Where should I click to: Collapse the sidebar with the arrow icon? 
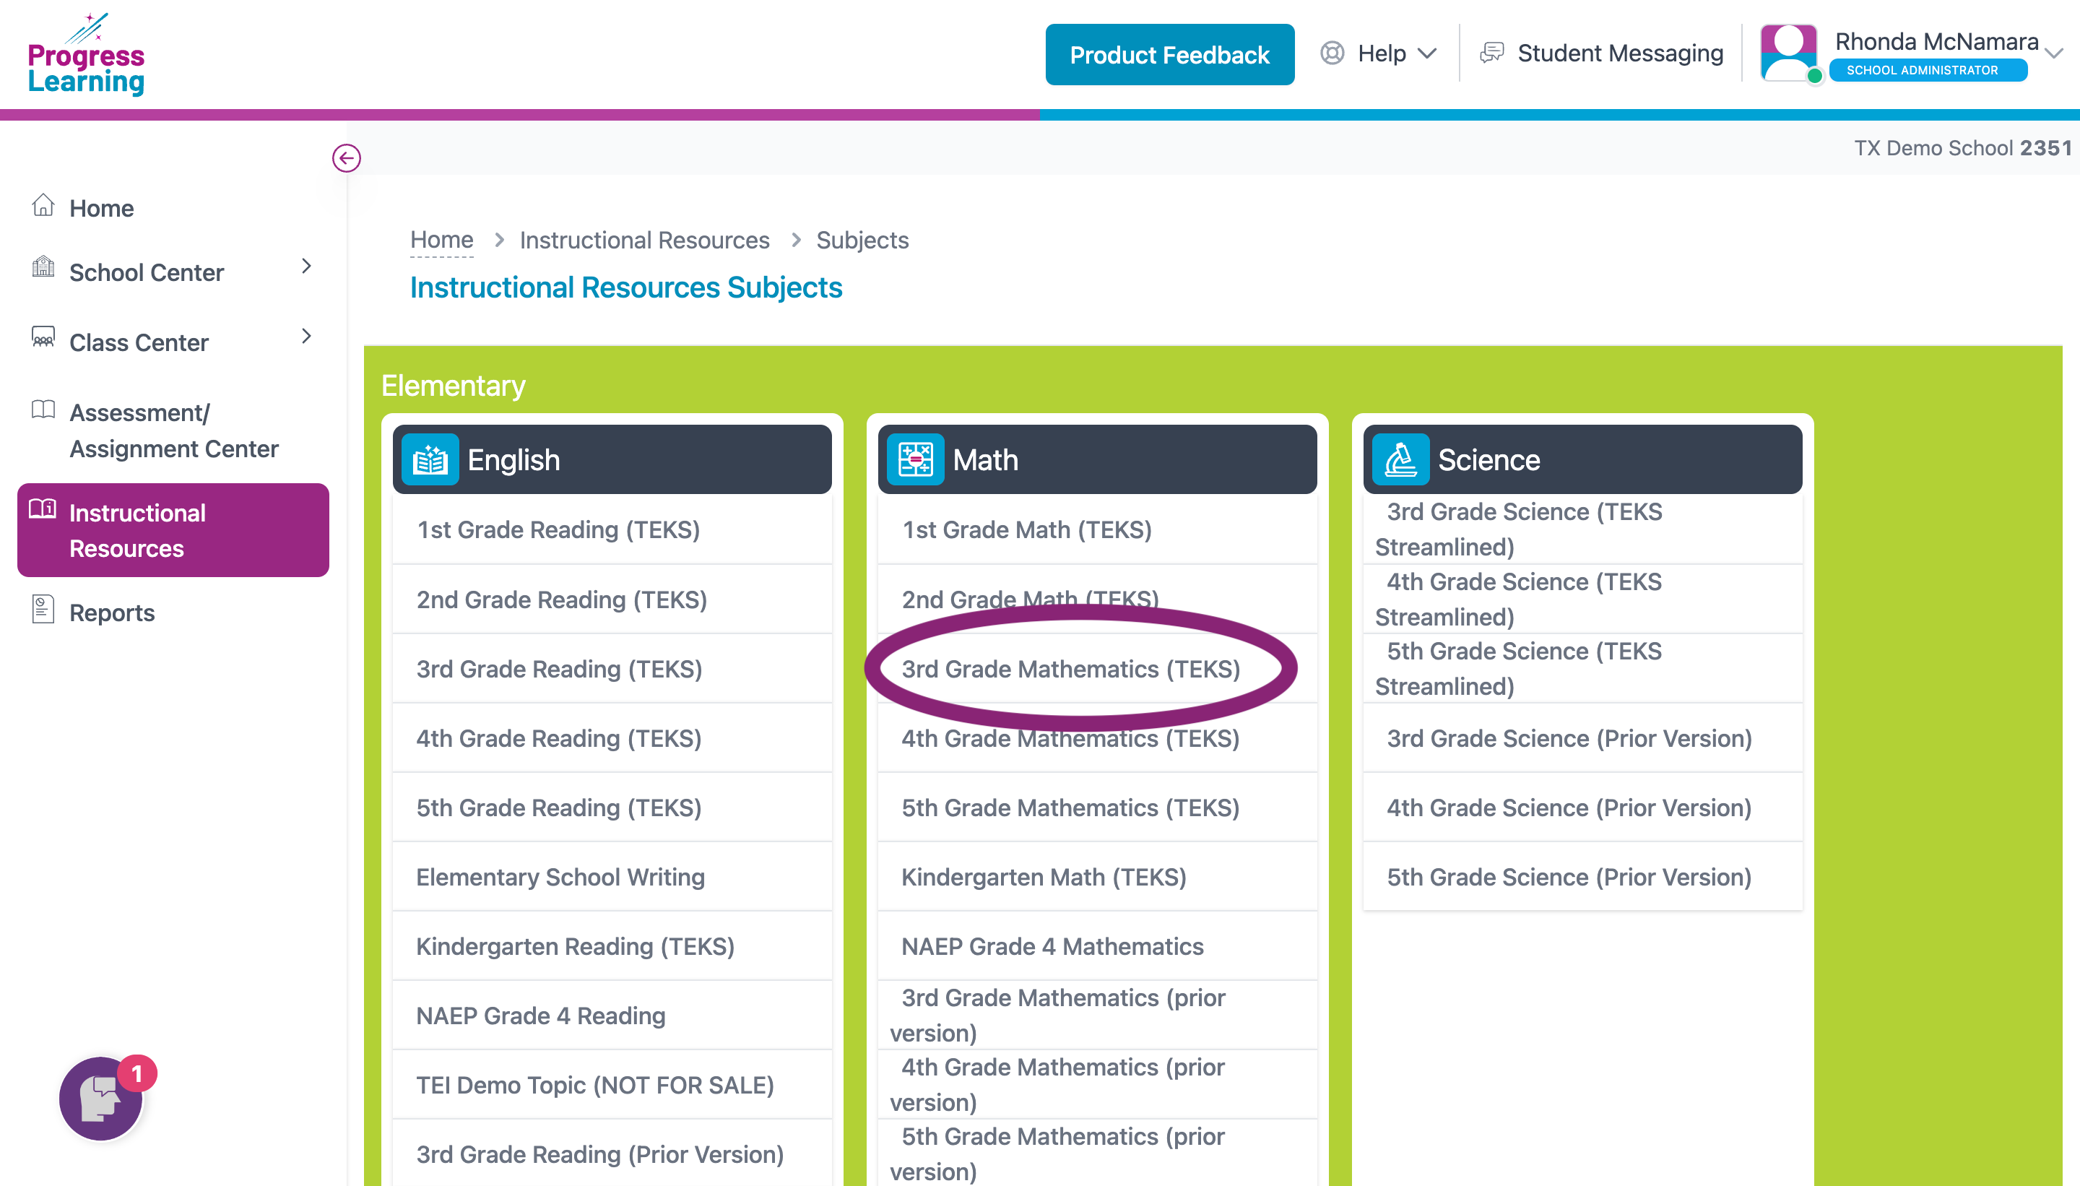(x=346, y=158)
